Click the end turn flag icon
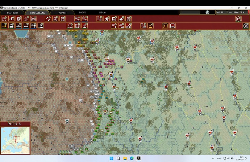 pyautogui.click(x=238, y=19)
